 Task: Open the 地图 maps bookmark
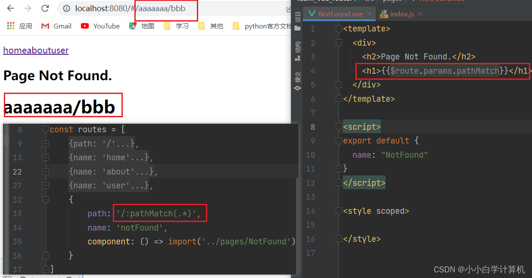pyautogui.click(x=142, y=26)
